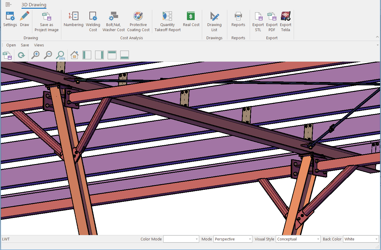The width and height of the screenshot is (381, 250).
Task: Open the Views menu
Action: (39, 45)
